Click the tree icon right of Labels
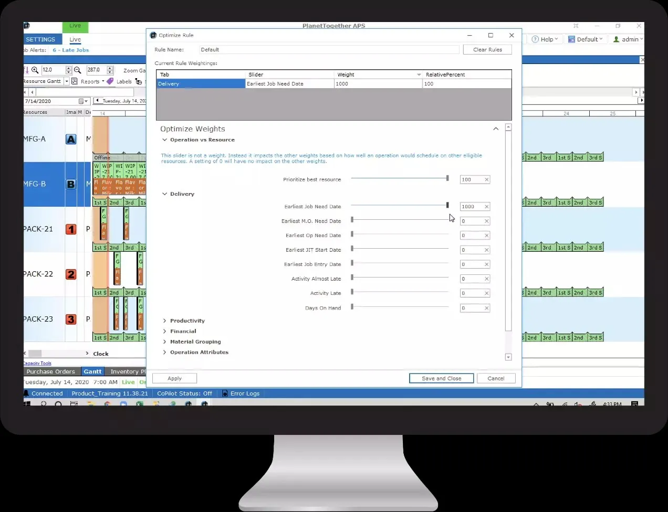The width and height of the screenshot is (668, 512). [x=139, y=81]
